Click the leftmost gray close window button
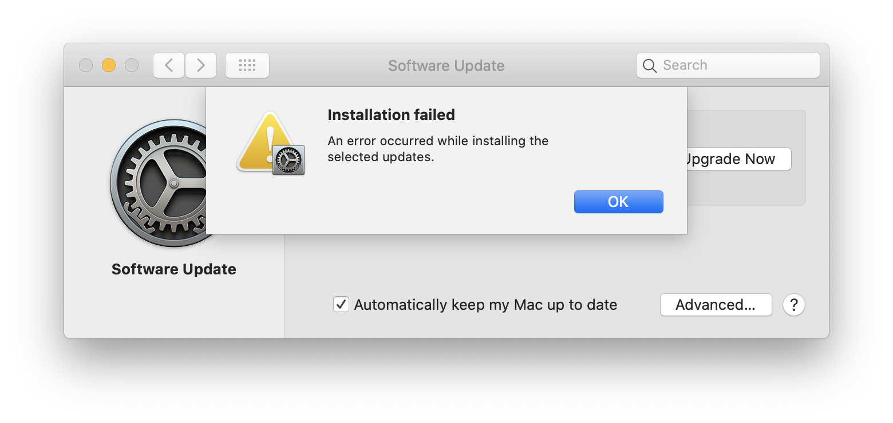This screenshot has width=893, height=423. [x=86, y=65]
